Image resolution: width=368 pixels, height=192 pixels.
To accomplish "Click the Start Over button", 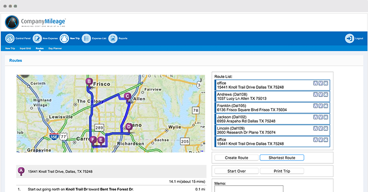I will tap(236, 171).
